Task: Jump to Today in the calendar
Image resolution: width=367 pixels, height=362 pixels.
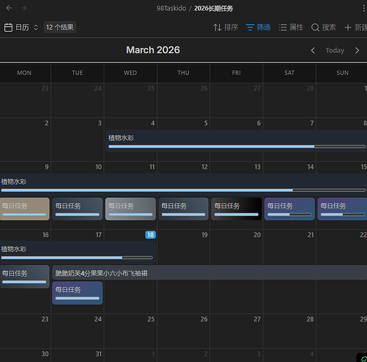Action: point(334,51)
